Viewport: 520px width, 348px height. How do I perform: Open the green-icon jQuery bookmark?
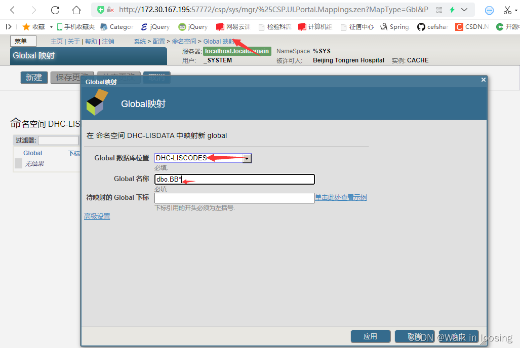193,26
